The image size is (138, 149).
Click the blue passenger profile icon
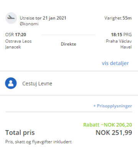tap(11, 83)
